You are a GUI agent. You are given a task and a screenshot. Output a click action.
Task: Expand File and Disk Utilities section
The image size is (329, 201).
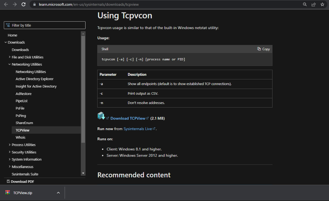tap(9, 57)
